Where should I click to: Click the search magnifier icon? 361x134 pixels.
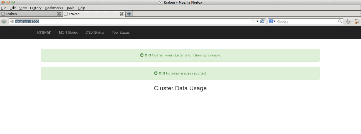[x=340, y=21]
